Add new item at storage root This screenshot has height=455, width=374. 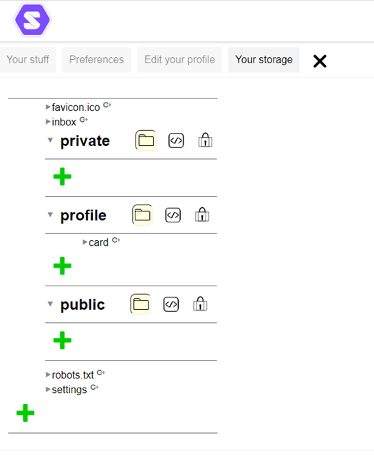pyautogui.click(x=25, y=413)
